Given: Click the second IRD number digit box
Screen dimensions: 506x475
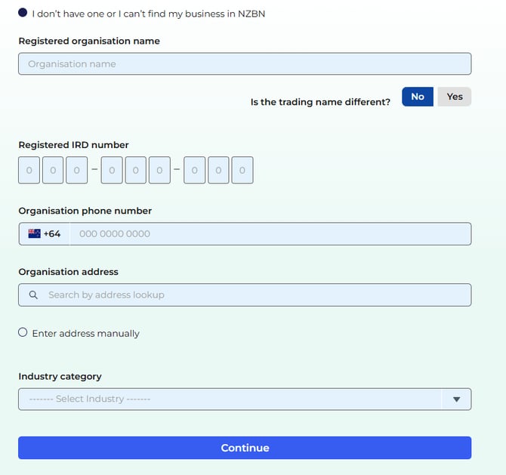Looking at the screenshot, I should point(53,171).
